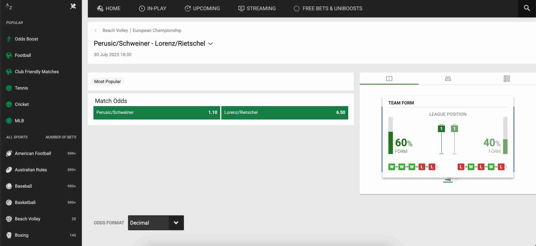Go to Cricket sports page
Image resolution: width=536 pixels, height=246 pixels.
click(41, 104)
